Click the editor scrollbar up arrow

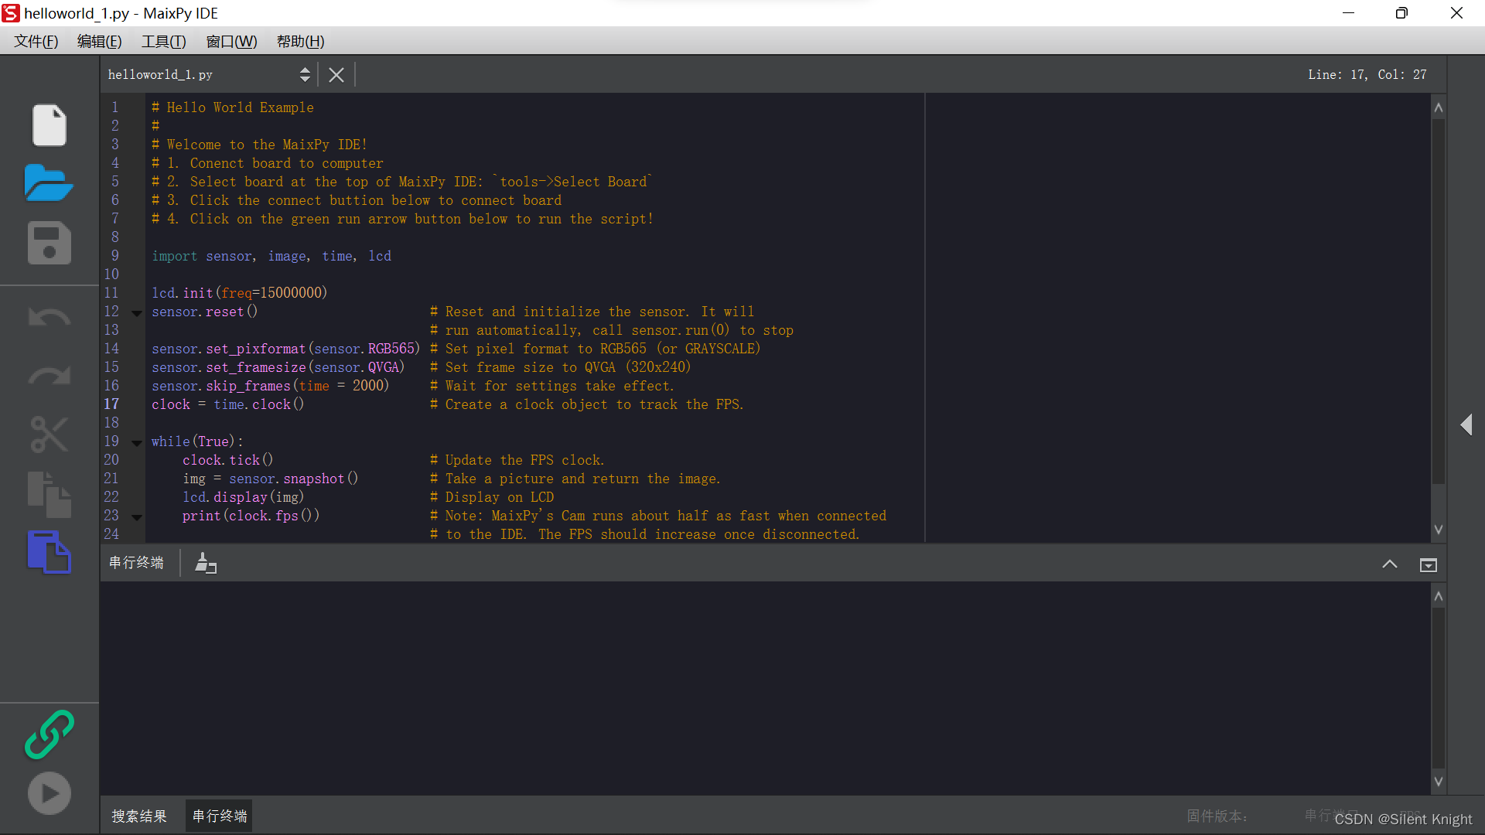tap(1439, 107)
